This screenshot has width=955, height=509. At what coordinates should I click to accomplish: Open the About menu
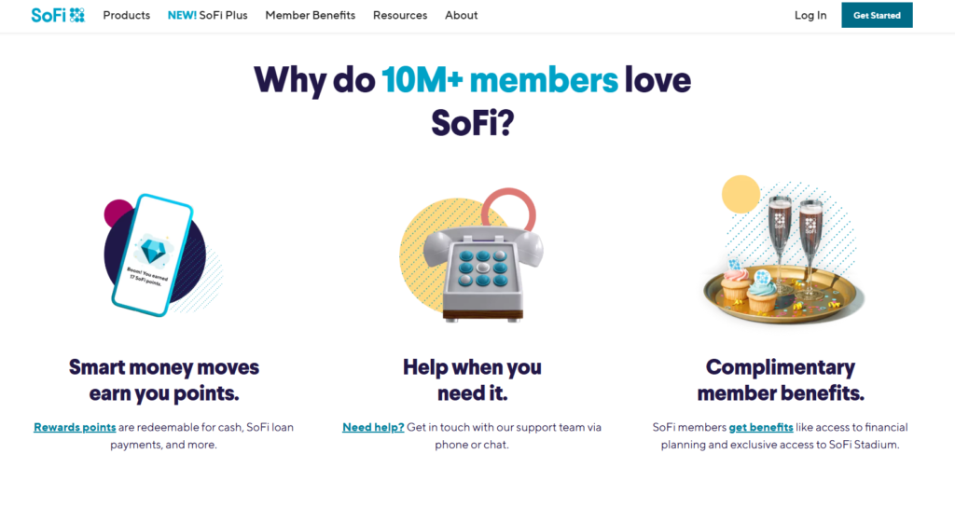click(461, 15)
